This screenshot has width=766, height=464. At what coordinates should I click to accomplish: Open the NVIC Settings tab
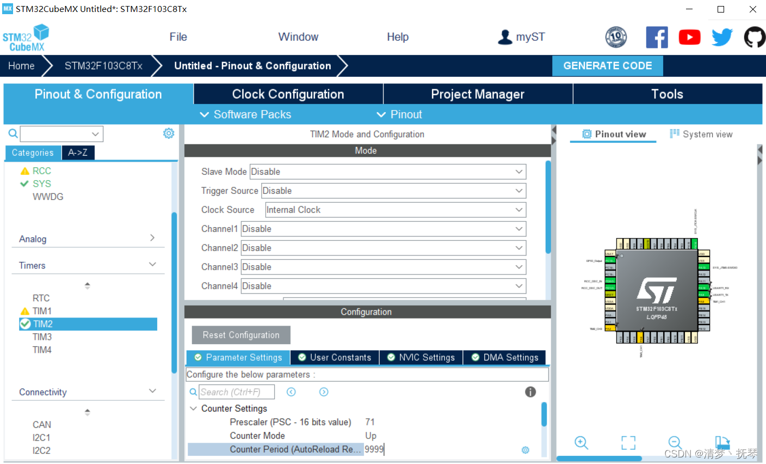coord(421,357)
